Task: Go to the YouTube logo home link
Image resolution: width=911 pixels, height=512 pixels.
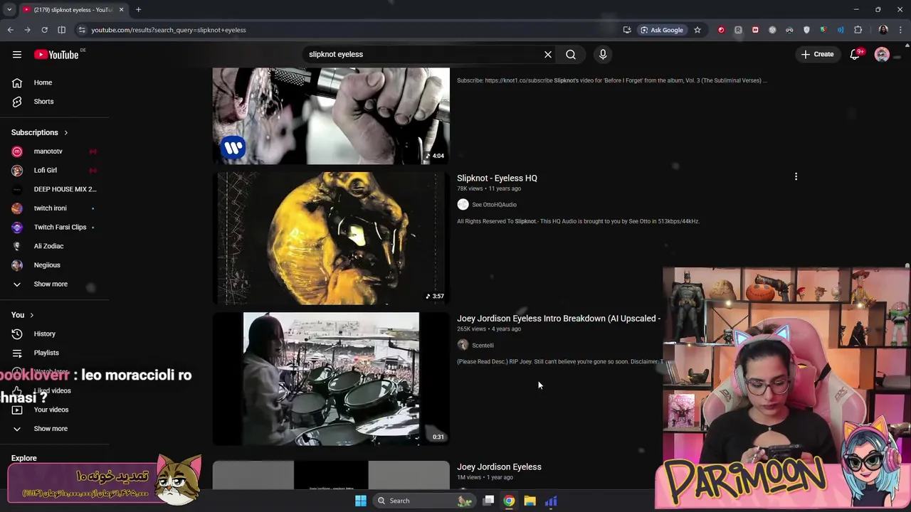Action: 56,55
